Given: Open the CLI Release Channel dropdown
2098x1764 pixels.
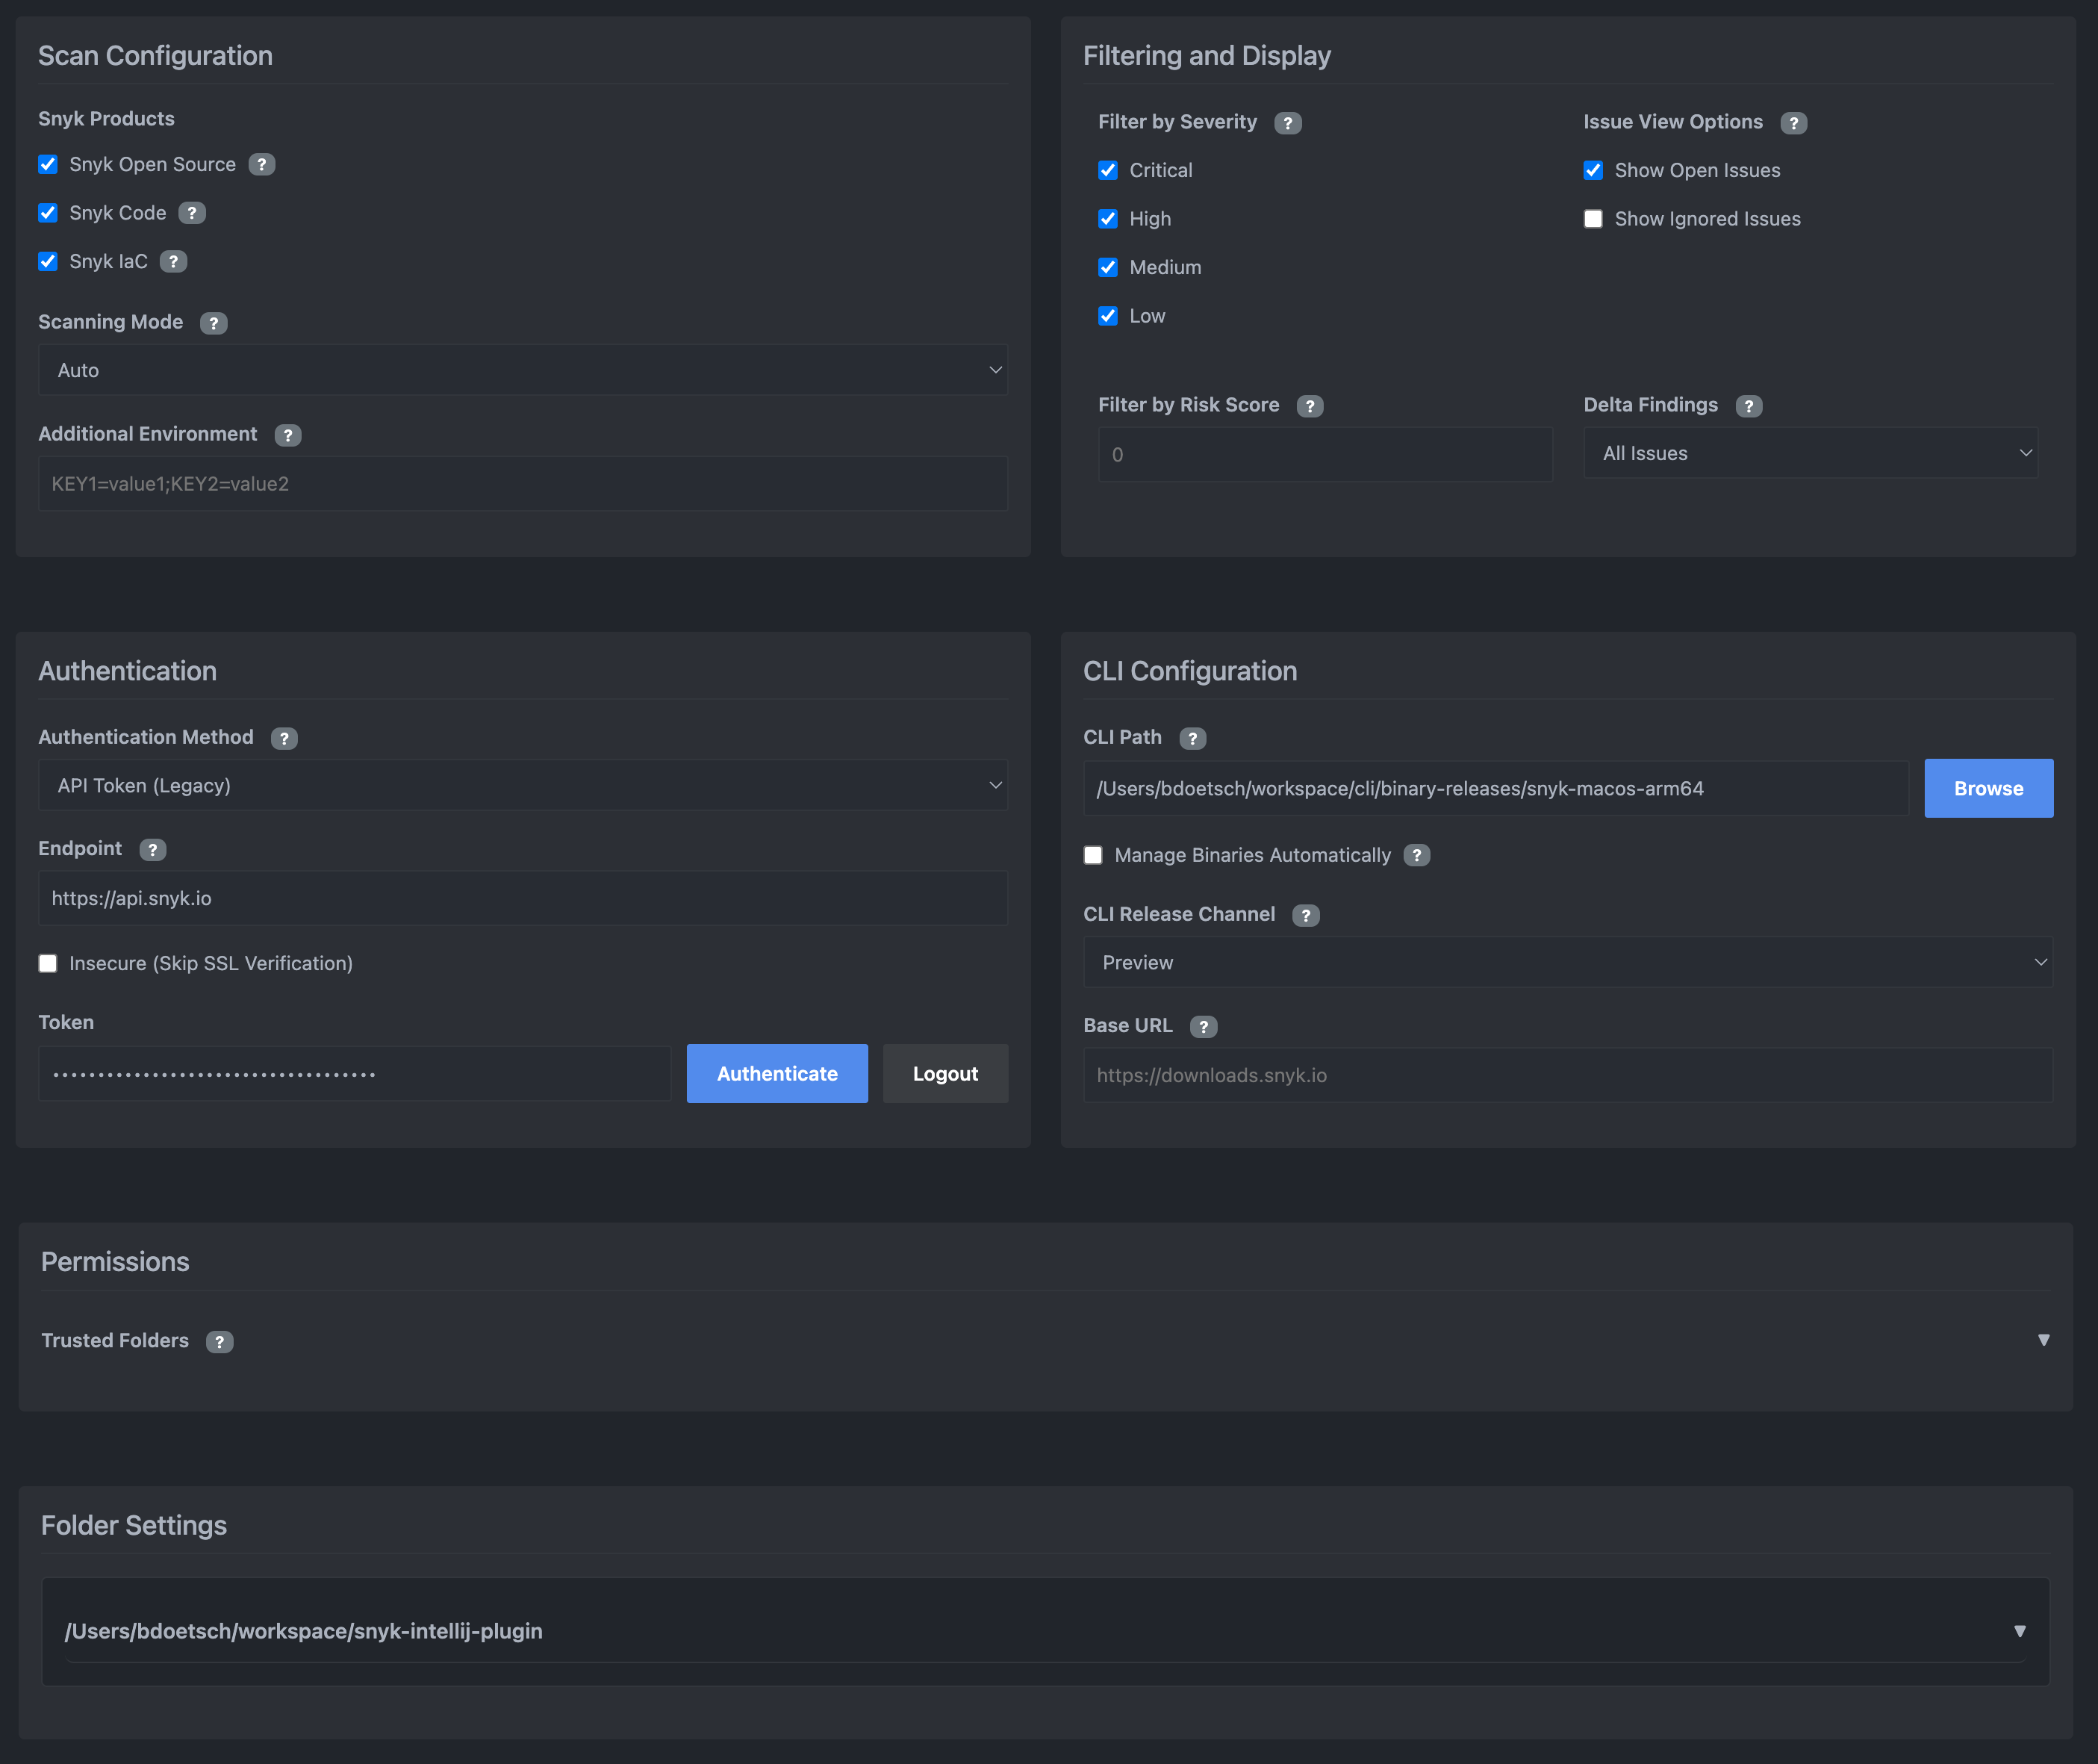Looking at the screenshot, I should 1567,962.
